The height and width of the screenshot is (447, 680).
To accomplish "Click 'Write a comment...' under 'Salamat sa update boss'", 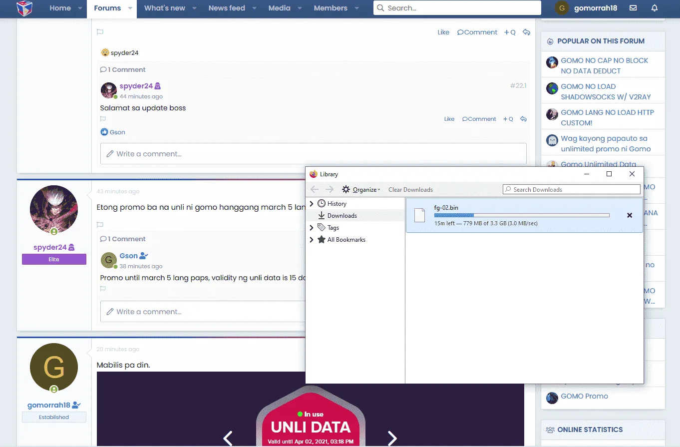I will (x=314, y=154).
